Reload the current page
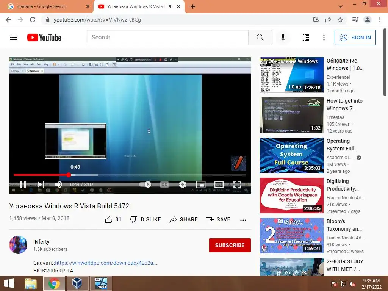Image resolution: width=388 pixels, height=291 pixels. coord(33,20)
